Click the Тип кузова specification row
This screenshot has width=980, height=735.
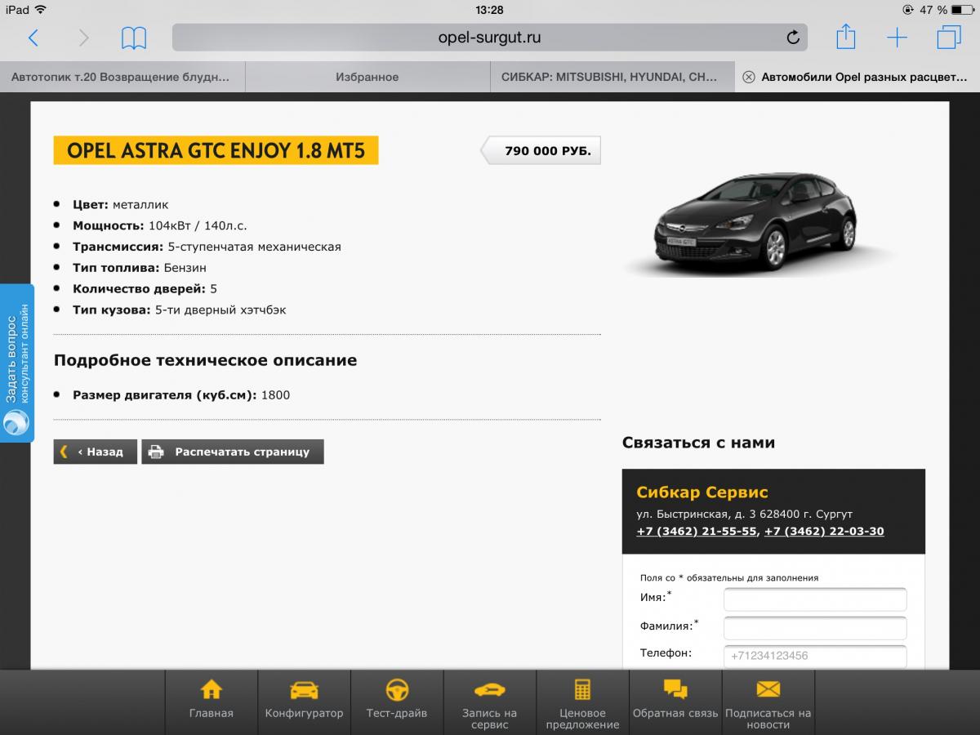click(179, 310)
